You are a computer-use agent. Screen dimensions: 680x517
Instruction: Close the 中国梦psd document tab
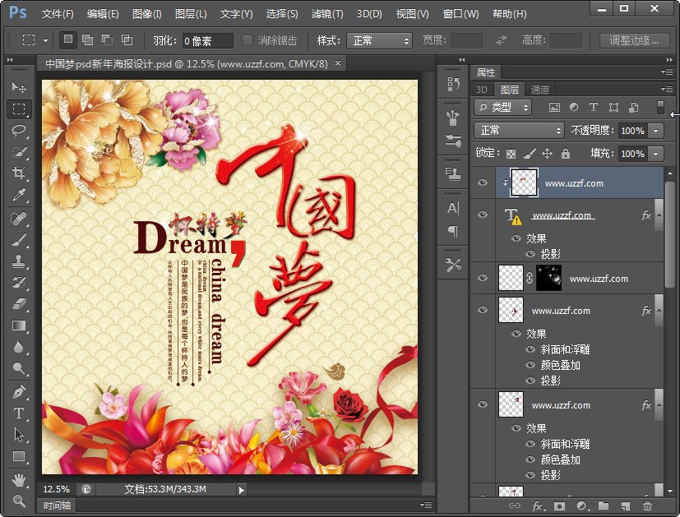tap(336, 63)
